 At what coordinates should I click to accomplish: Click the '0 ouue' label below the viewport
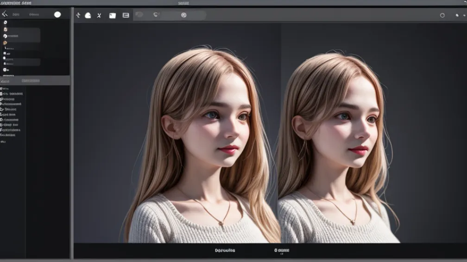tap(282, 250)
